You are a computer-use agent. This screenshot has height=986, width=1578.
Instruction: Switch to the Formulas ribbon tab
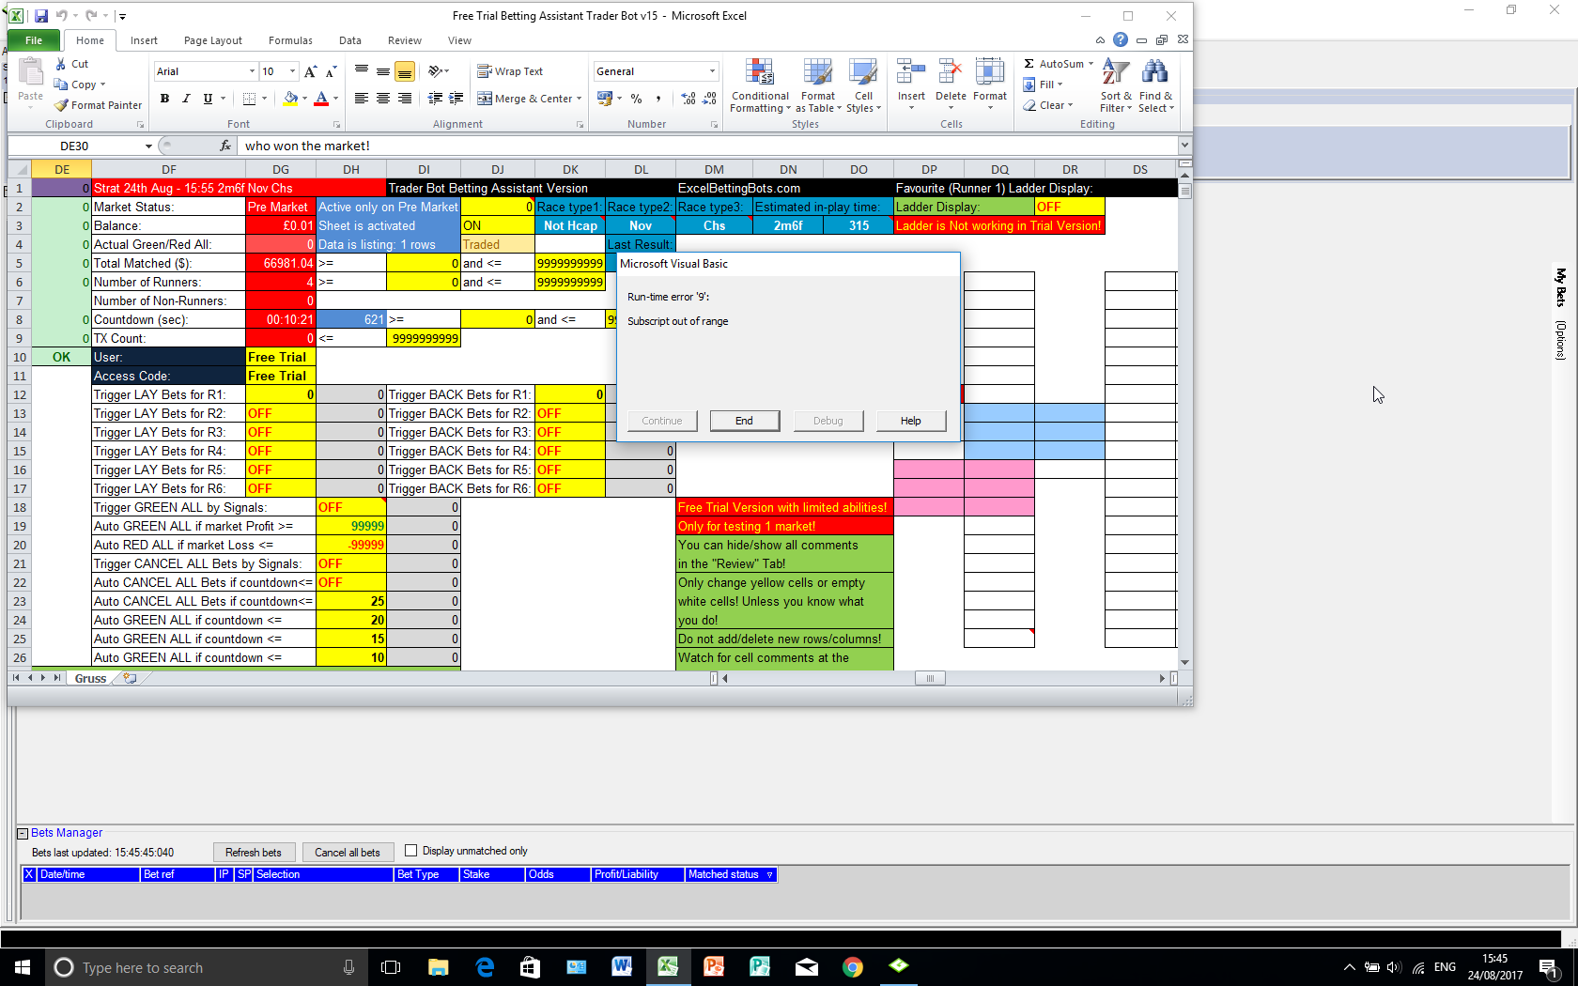pos(290,40)
